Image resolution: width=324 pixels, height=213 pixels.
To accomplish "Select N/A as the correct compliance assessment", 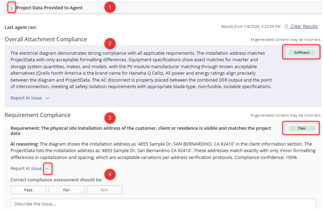I will coord(104,190).
